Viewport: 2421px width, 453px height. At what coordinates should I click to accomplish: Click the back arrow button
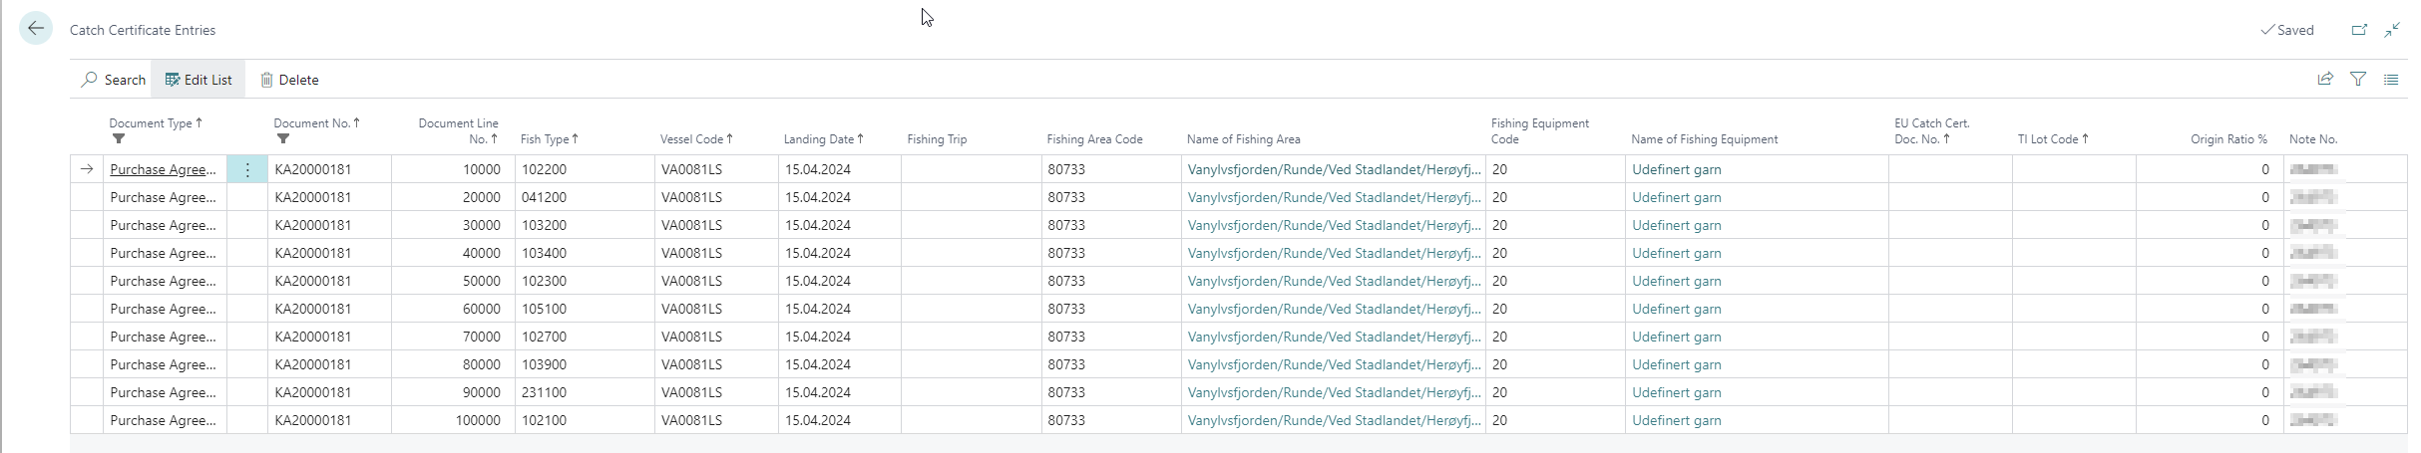36,29
